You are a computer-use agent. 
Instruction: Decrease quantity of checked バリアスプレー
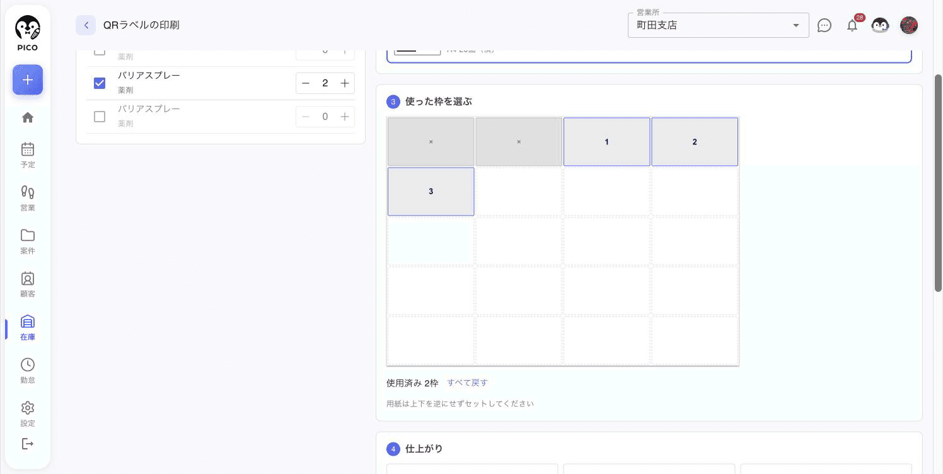(x=306, y=83)
